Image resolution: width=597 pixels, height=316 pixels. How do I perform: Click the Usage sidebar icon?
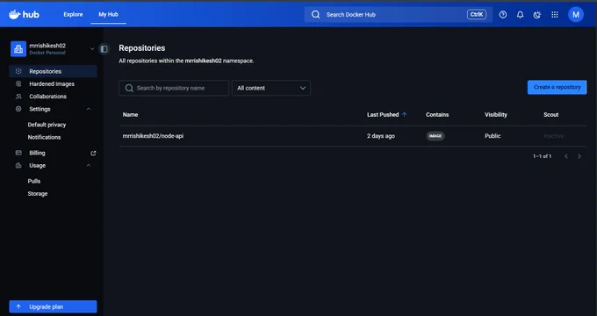point(18,165)
